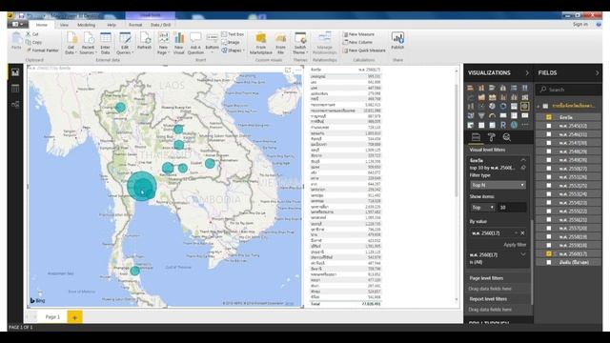Collapse the Visualizations pane arrow
610x343 pixels.
pos(527,72)
